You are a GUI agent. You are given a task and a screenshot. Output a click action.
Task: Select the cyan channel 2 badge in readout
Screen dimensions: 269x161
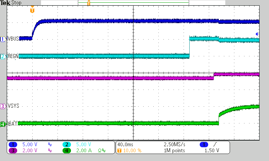click(67, 145)
